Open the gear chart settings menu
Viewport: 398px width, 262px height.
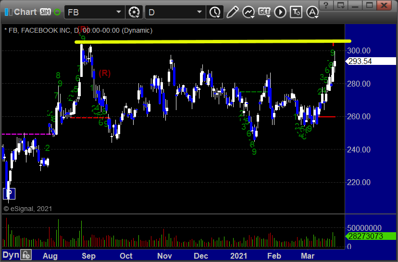134,12
